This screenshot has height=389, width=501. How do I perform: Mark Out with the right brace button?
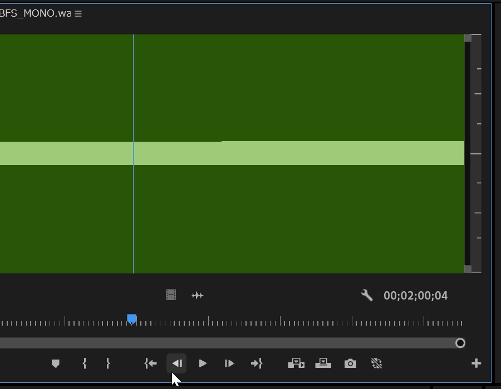[x=108, y=363]
